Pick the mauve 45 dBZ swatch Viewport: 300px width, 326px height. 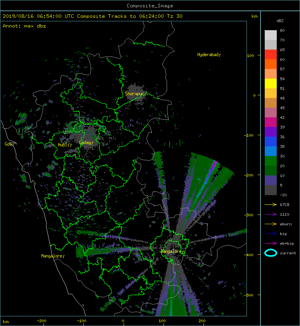tap(271, 113)
